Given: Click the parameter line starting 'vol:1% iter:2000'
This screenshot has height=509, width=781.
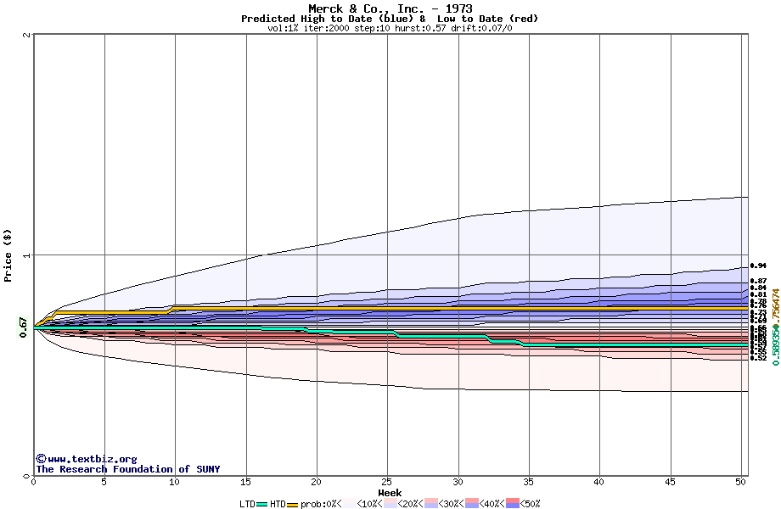Looking at the screenshot, I should click(x=390, y=28).
